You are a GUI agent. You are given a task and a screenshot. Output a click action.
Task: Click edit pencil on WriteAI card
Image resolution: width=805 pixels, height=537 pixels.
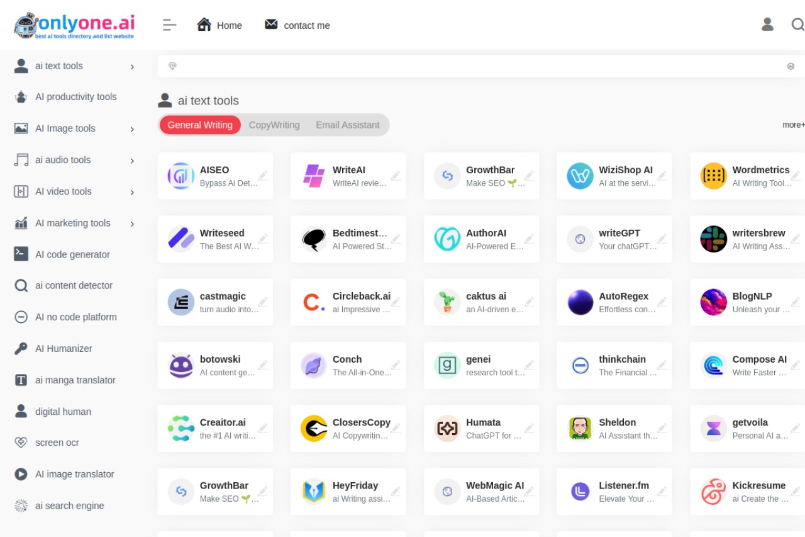tap(396, 175)
